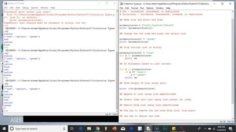This screenshot has height=132, width=236.
Task: Open Options menu in Python Shell window
Action: [34, 8]
